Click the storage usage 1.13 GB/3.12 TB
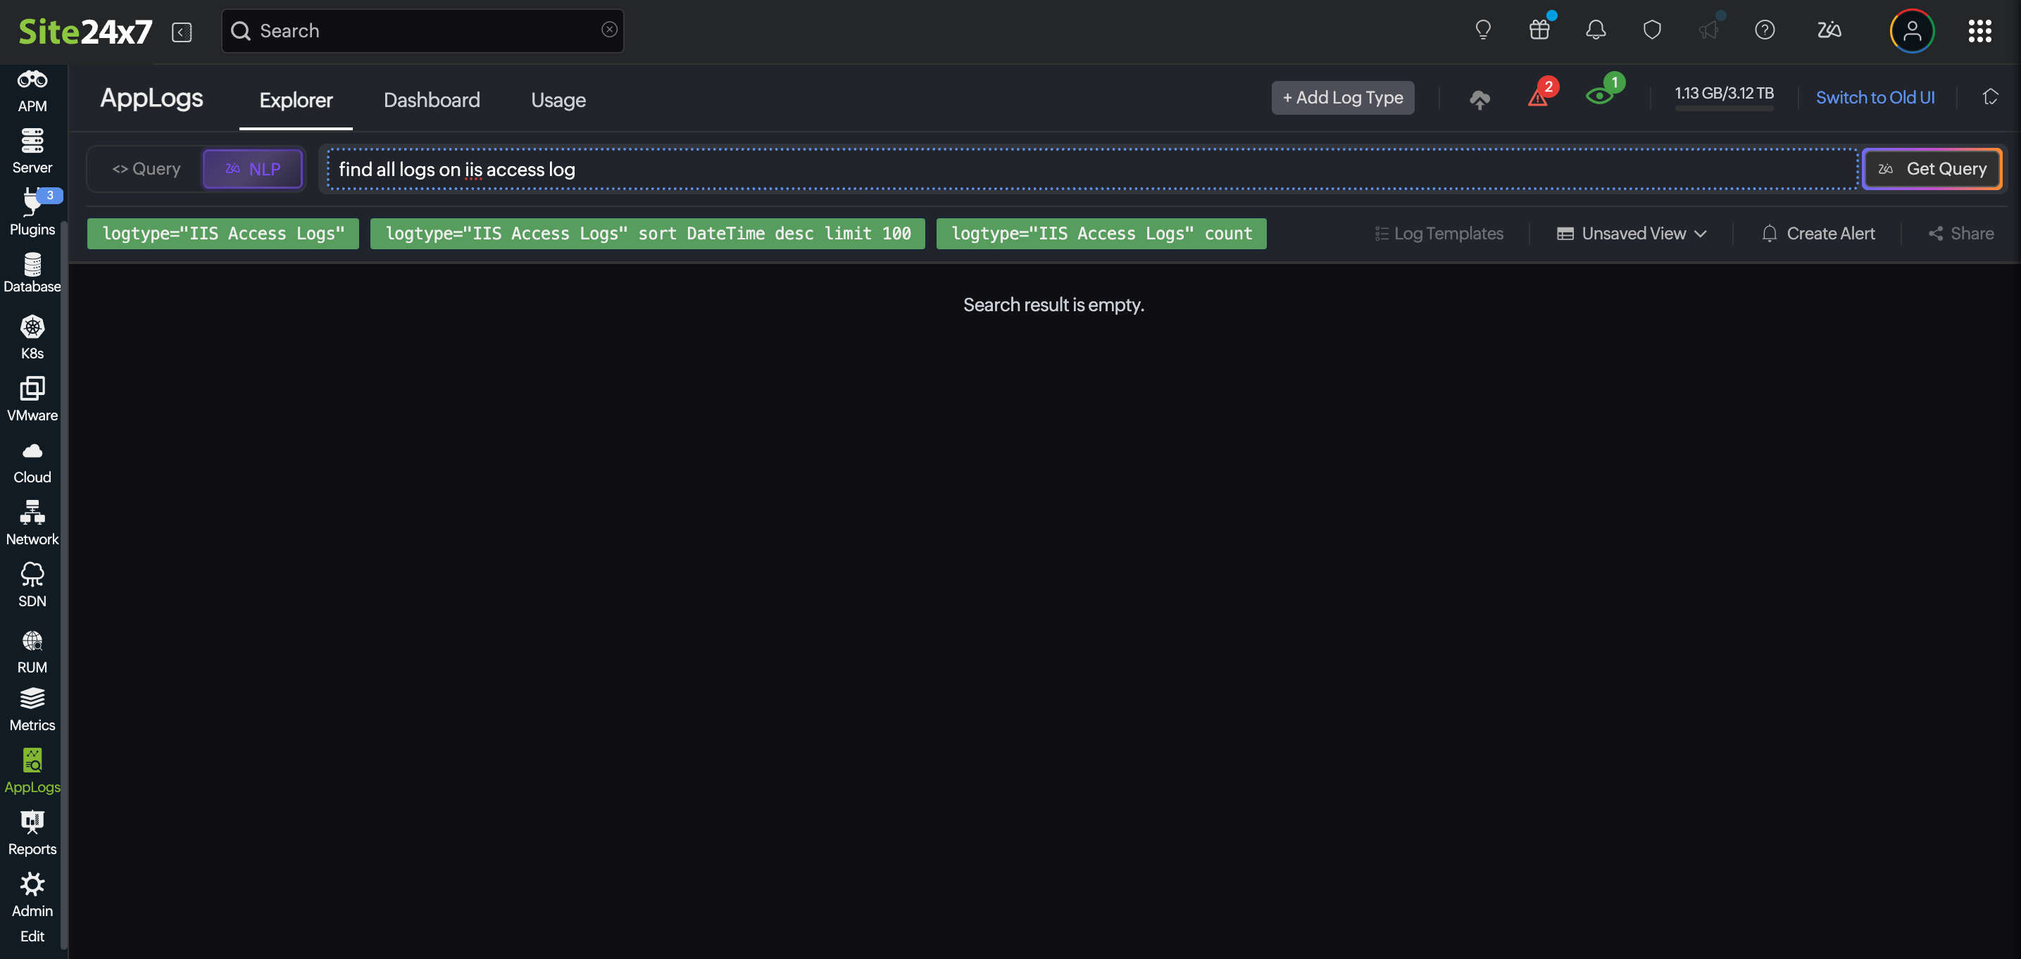Screen dimensions: 2021x959 pos(1725,94)
